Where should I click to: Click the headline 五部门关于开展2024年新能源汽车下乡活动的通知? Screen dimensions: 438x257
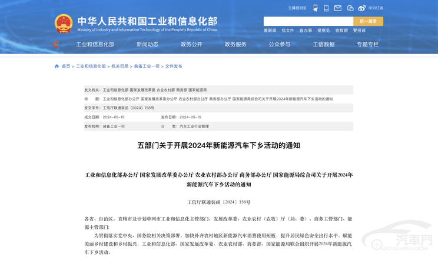219,145
